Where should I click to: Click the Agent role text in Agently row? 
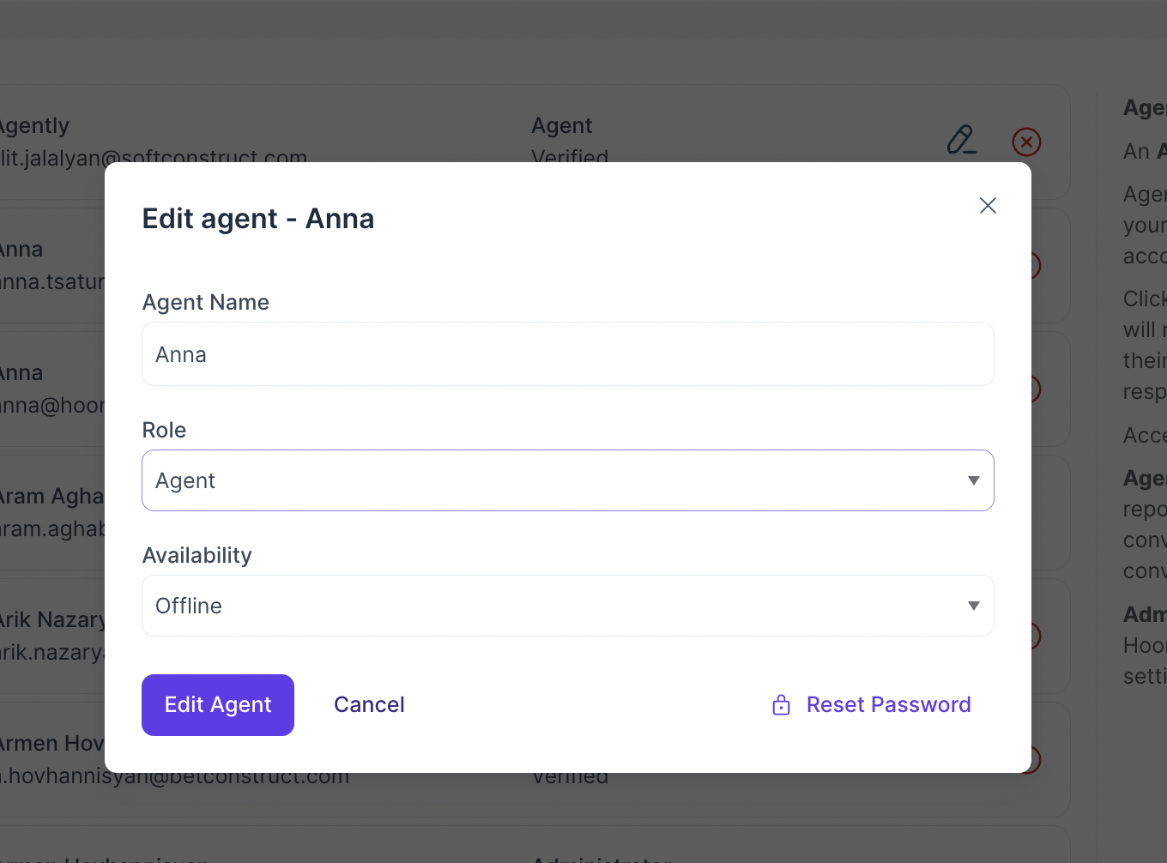(x=562, y=126)
